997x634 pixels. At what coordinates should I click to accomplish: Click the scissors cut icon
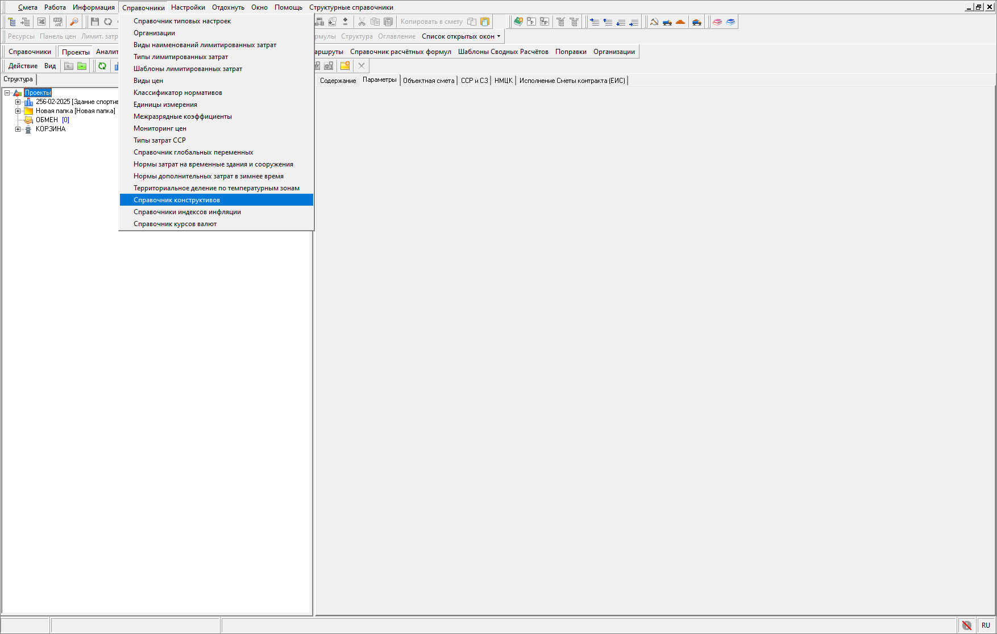click(362, 22)
